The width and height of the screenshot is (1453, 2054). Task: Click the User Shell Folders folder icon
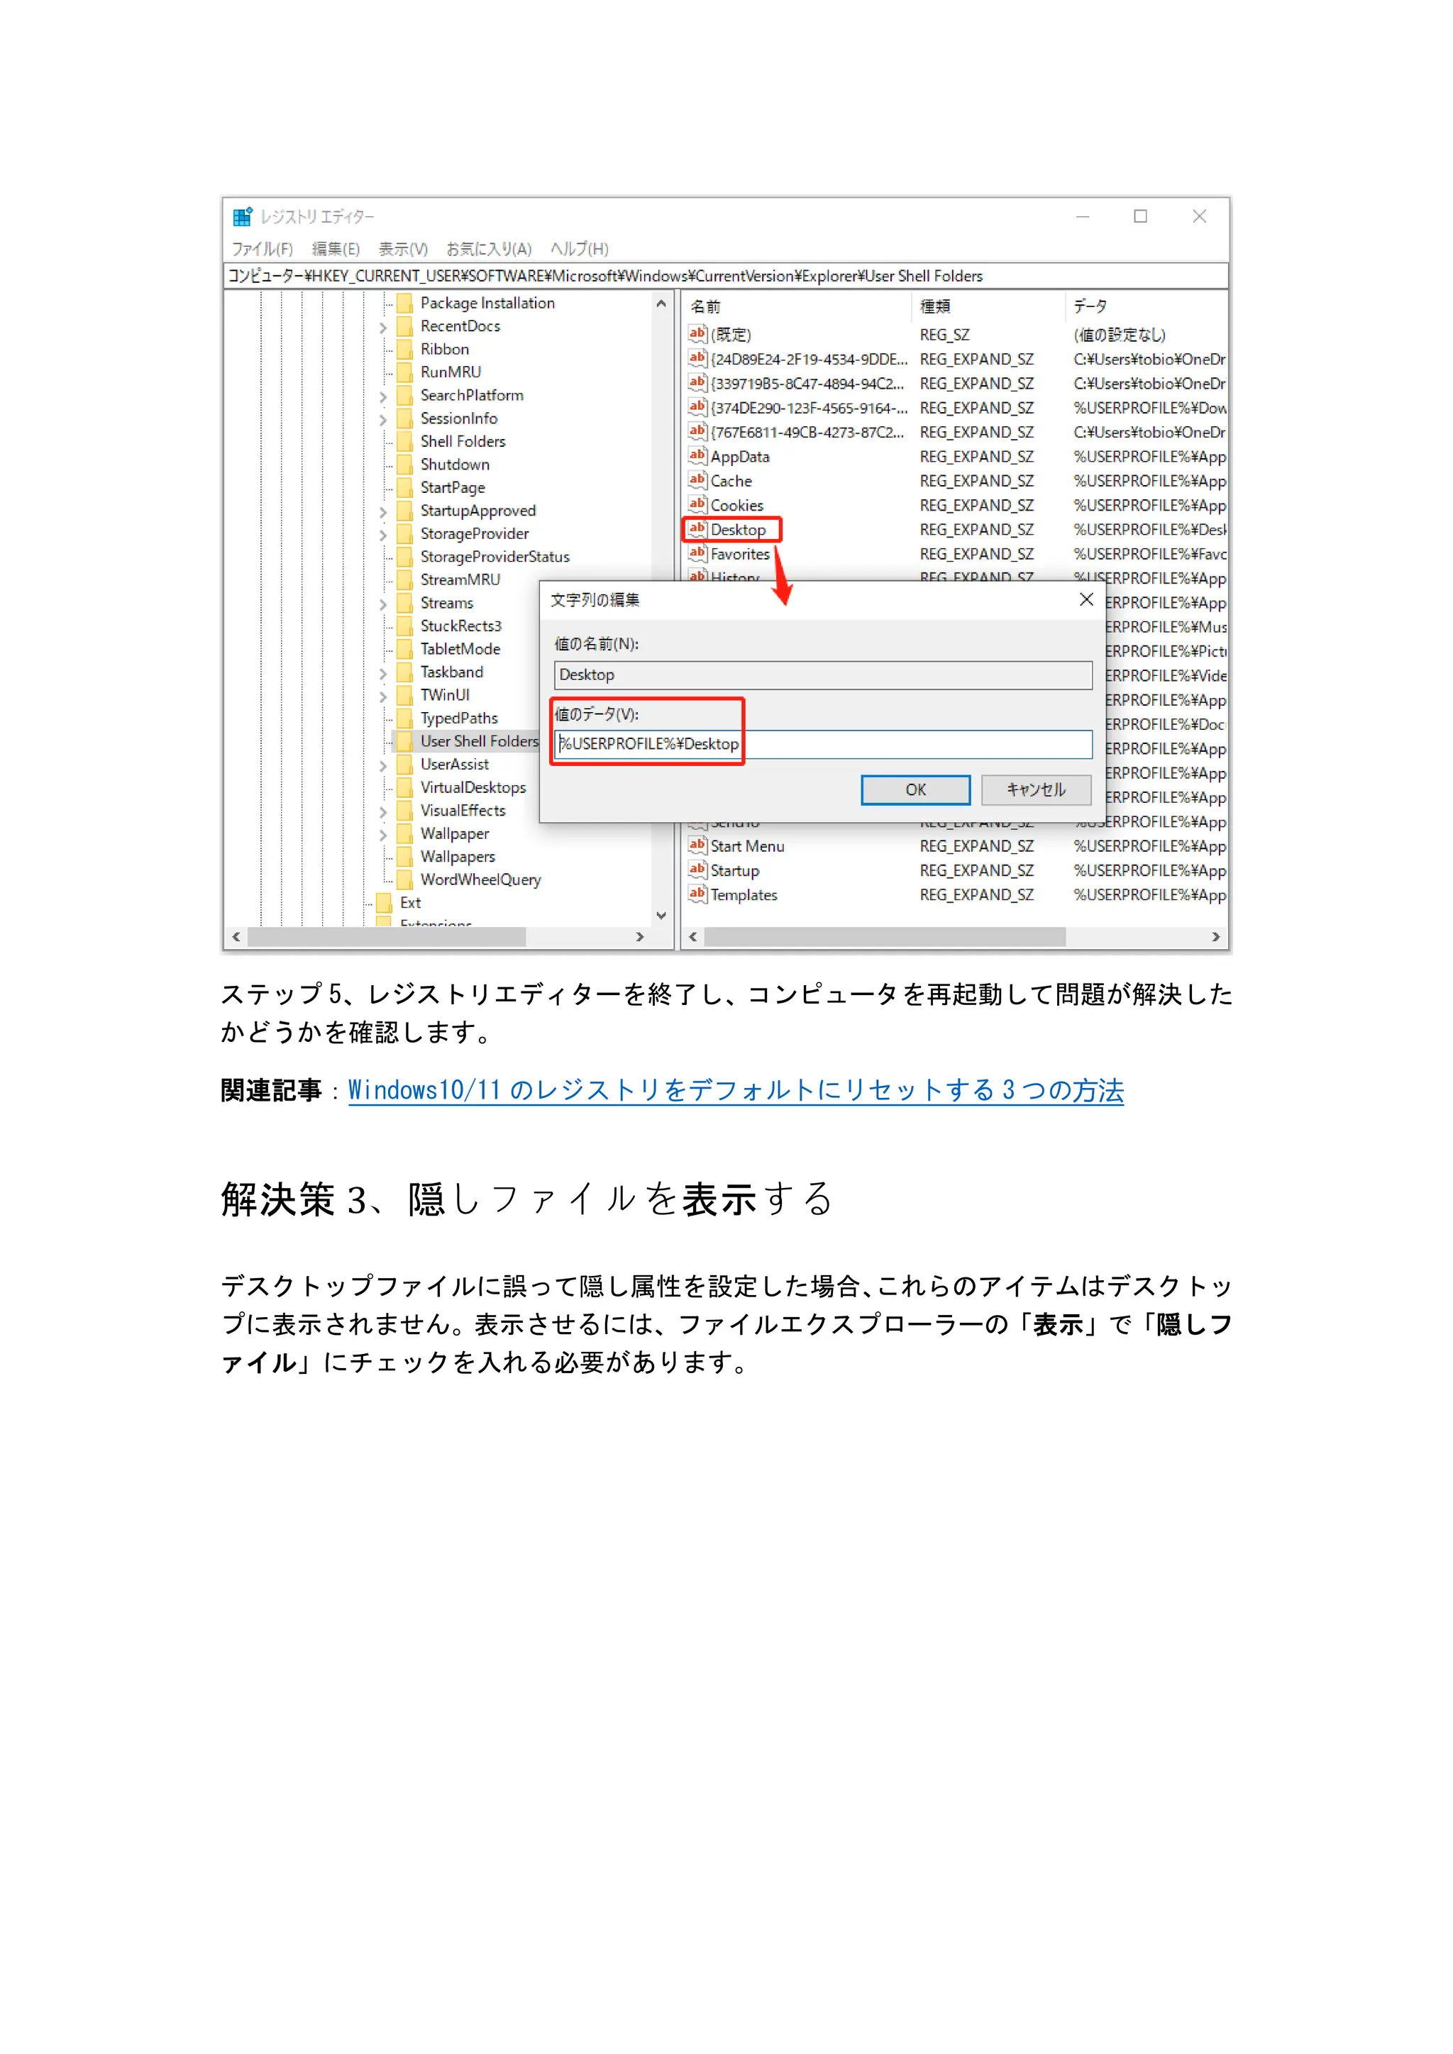[405, 740]
